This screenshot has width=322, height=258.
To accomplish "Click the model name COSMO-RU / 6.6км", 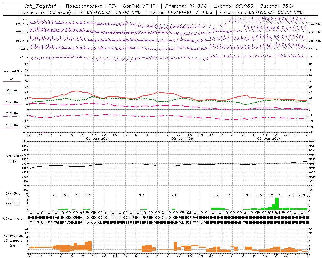I will pos(191,12).
